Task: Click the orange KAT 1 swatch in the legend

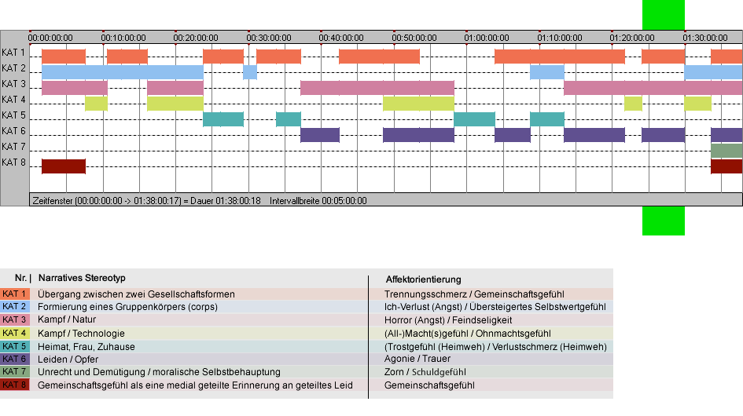Action: tap(15, 294)
